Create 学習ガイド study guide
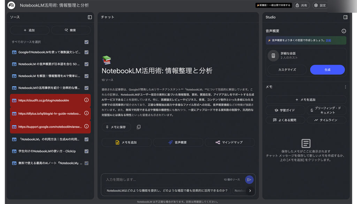 pyautogui.click(x=285, y=110)
